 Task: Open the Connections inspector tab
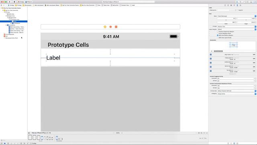pyautogui.click(x=240, y=5)
